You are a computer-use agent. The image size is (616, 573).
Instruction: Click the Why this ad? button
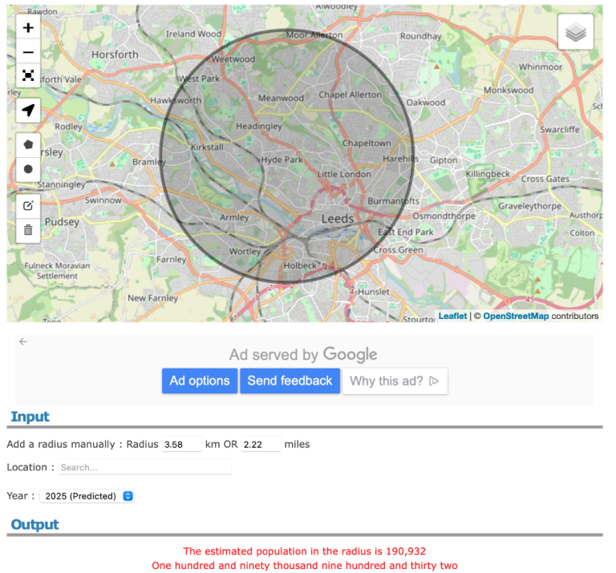395,381
